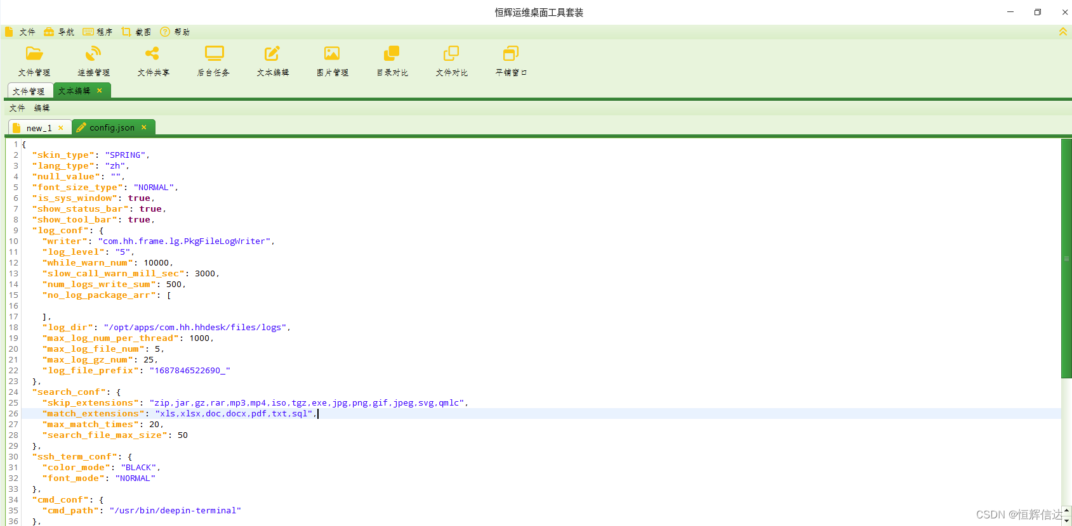Open the 帮助 help menu
1072x526 pixels.
(x=175, y=32)
